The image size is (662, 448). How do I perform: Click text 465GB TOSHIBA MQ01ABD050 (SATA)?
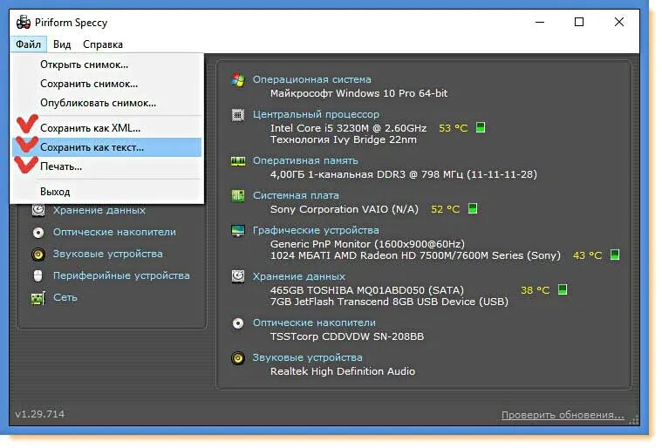click(x=367, y=290)
